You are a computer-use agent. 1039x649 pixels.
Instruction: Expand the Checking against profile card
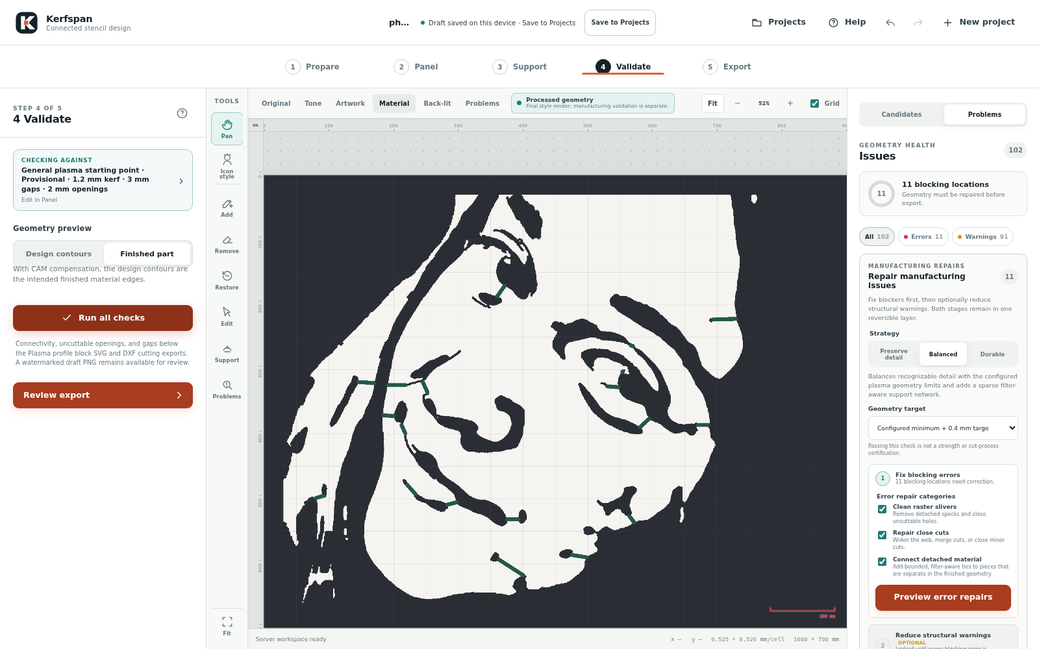click(x=103, y=180)
